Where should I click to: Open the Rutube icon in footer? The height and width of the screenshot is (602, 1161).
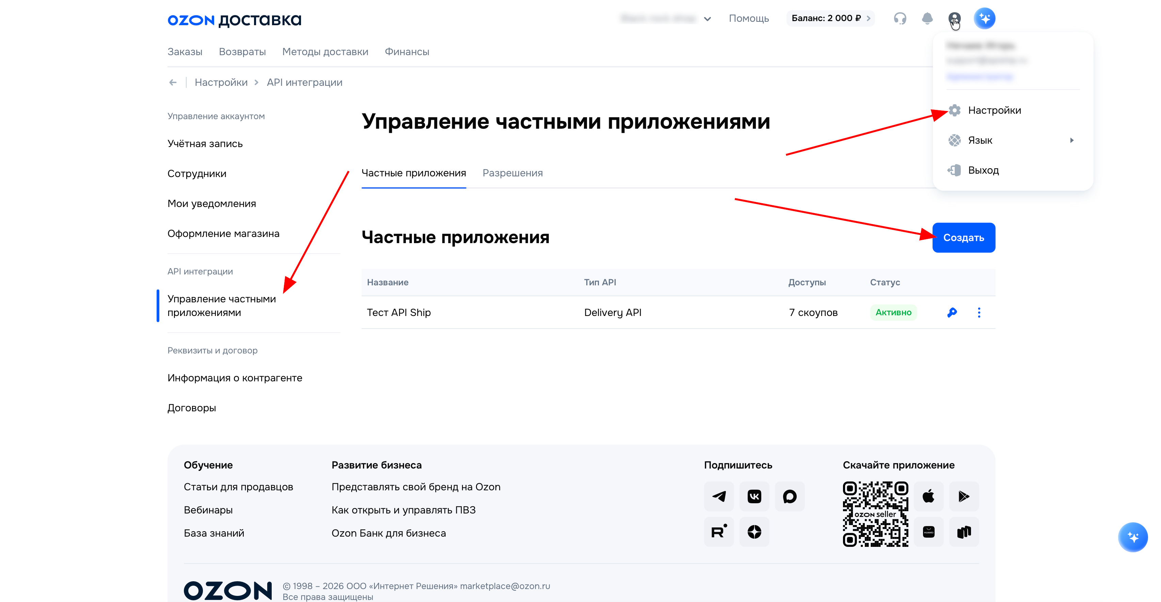[719, 532]
